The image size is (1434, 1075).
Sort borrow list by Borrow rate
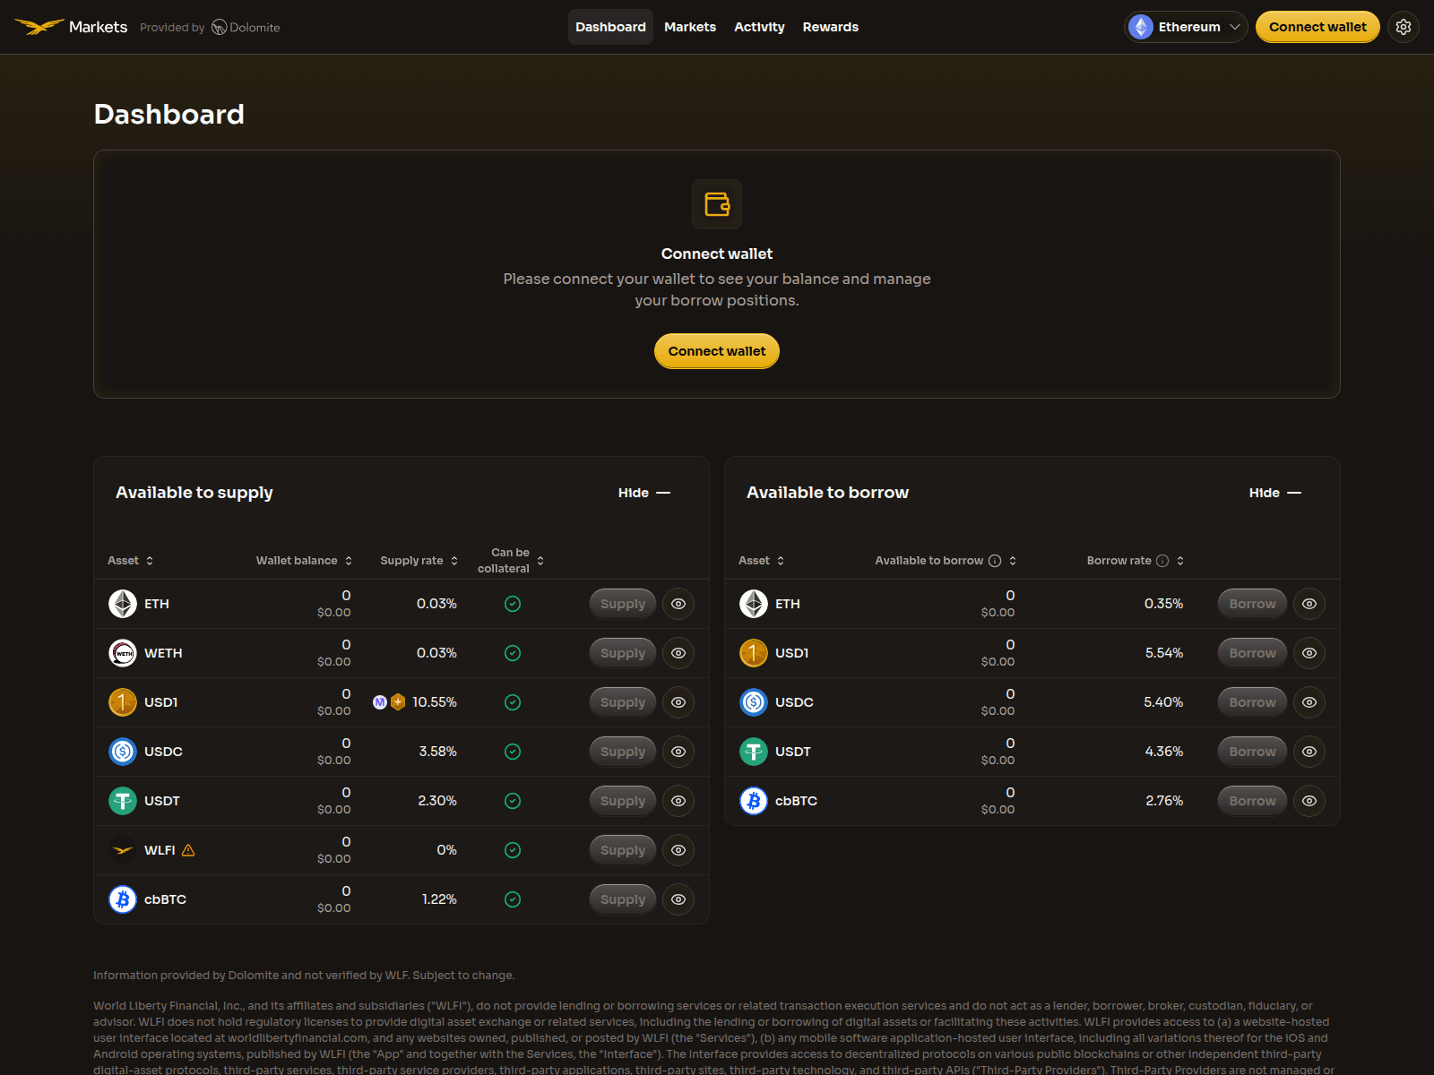1136,561
